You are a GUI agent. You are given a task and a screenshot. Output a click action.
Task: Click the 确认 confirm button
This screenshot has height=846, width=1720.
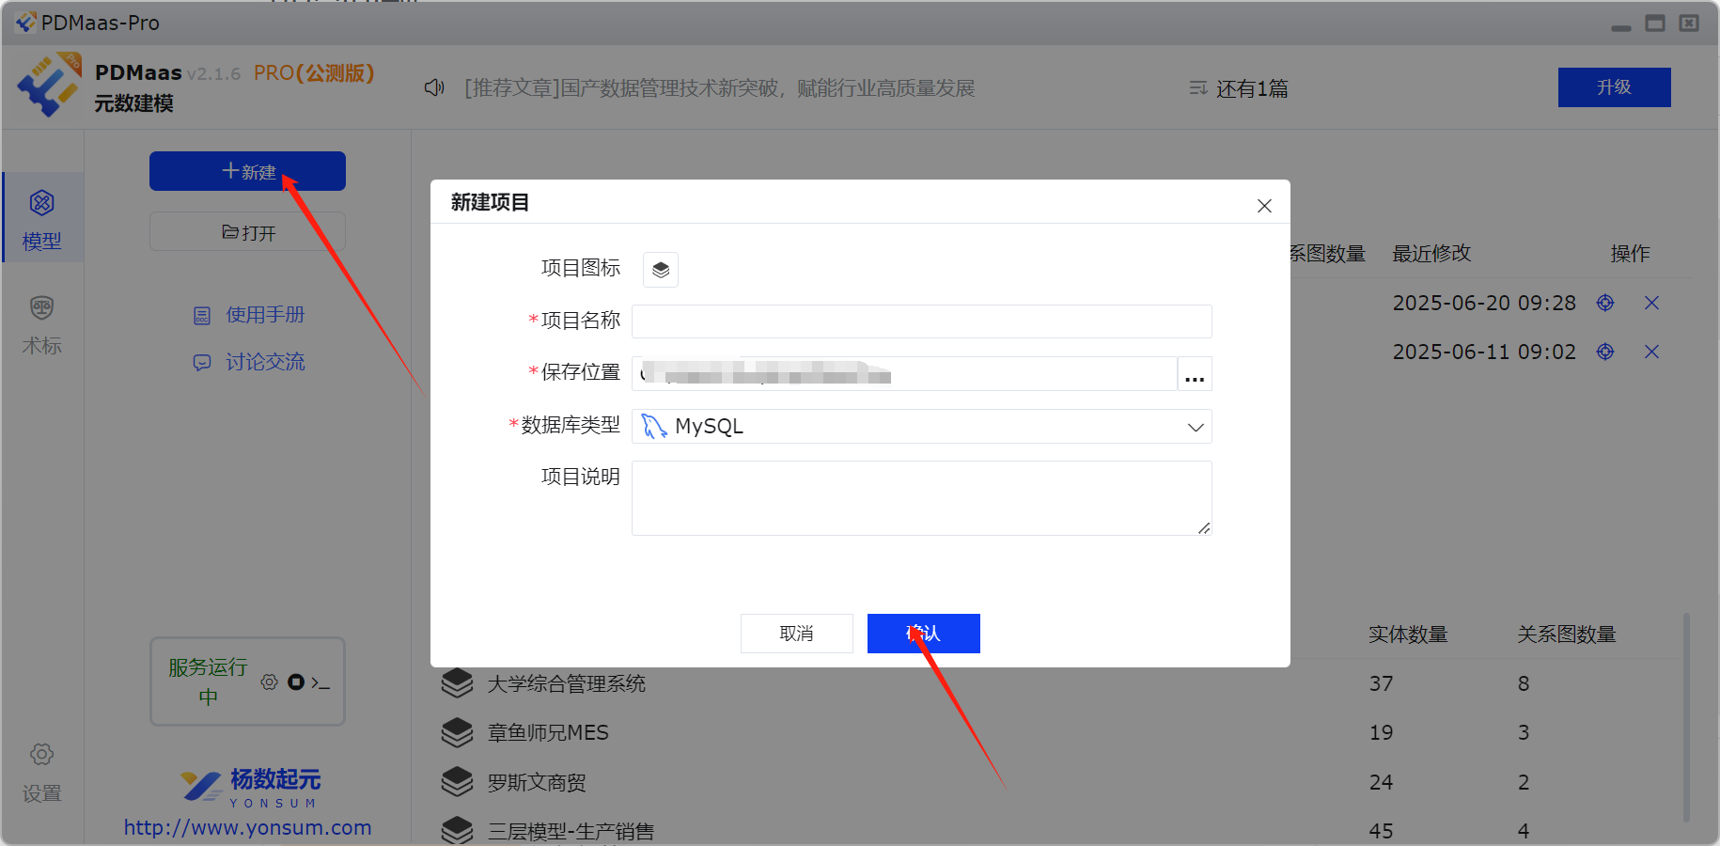pos(923,634)
